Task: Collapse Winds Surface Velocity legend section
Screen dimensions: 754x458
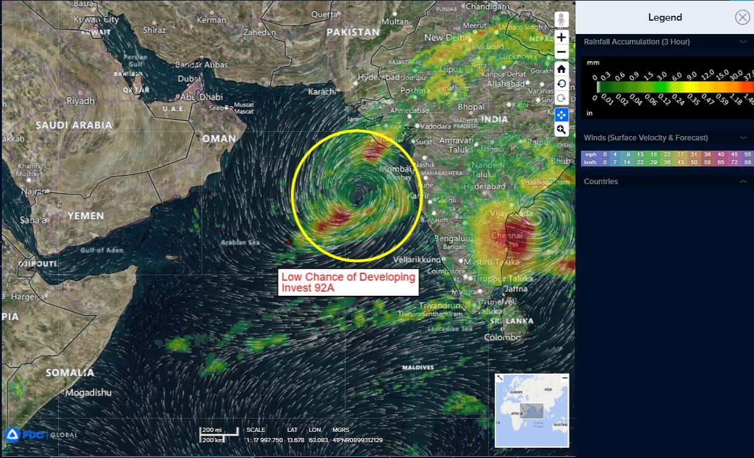Action: pyautogui.click(x=742, y=138)
